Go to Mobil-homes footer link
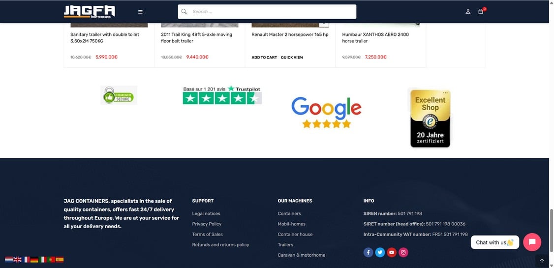The image size is (554, 268). click(x=291, y=224)
